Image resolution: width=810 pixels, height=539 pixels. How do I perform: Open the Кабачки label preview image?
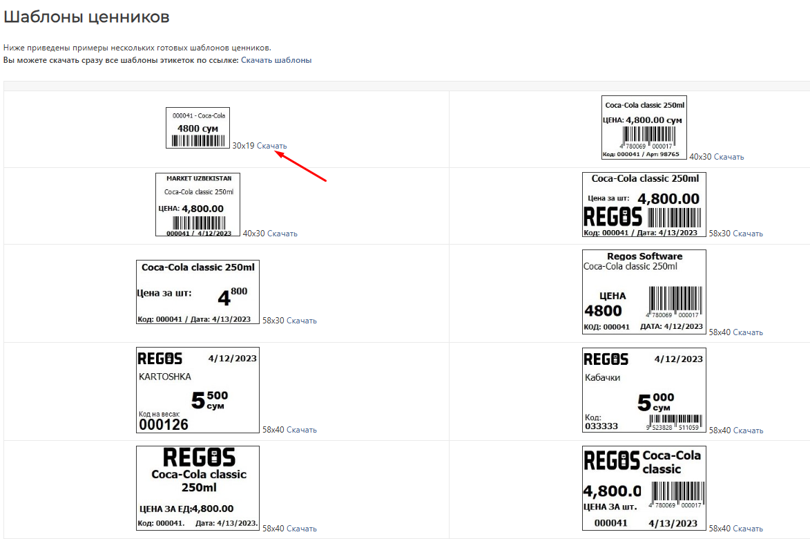(644, 390)
